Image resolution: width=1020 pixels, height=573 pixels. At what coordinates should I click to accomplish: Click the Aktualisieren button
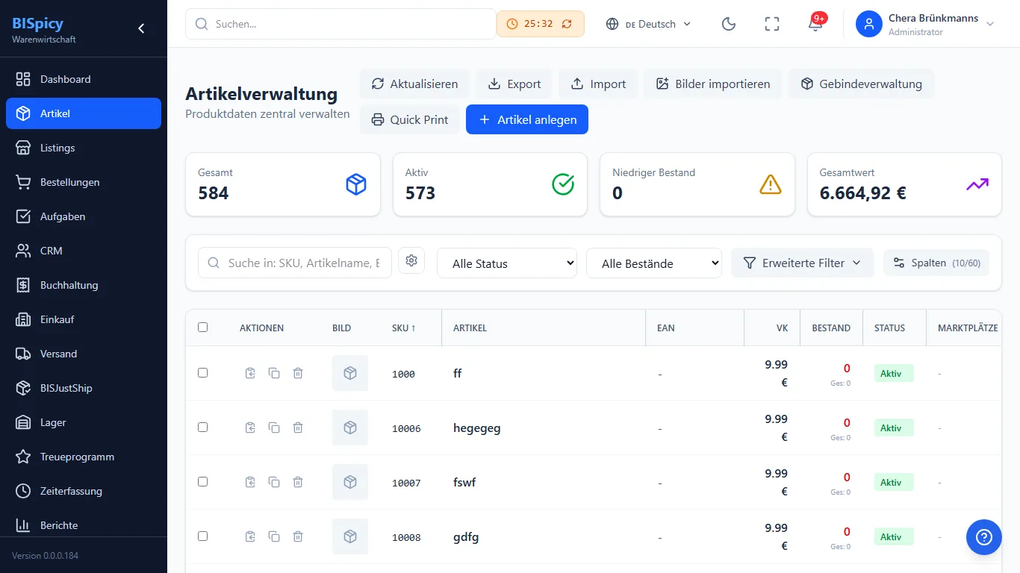tap(414, 84)
